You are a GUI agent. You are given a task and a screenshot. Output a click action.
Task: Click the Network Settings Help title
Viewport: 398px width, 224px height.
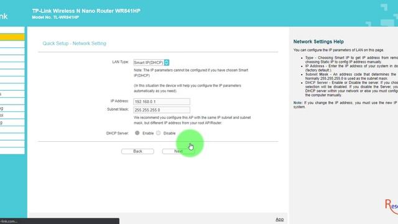click(318, 42)
